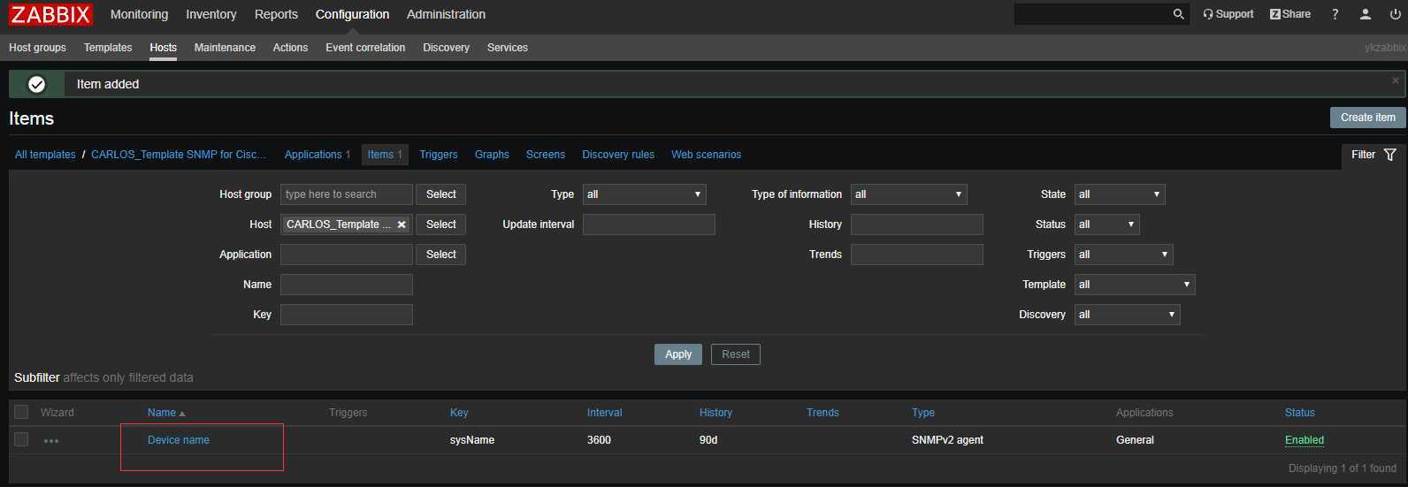
Task: Open the Monitoring menu
Action: click(x=139, y=14)
